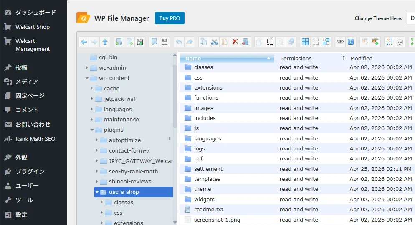Click the extract archive icon
Image resolution: width=415 pixels, height=225 pixels.
[365, 42]
